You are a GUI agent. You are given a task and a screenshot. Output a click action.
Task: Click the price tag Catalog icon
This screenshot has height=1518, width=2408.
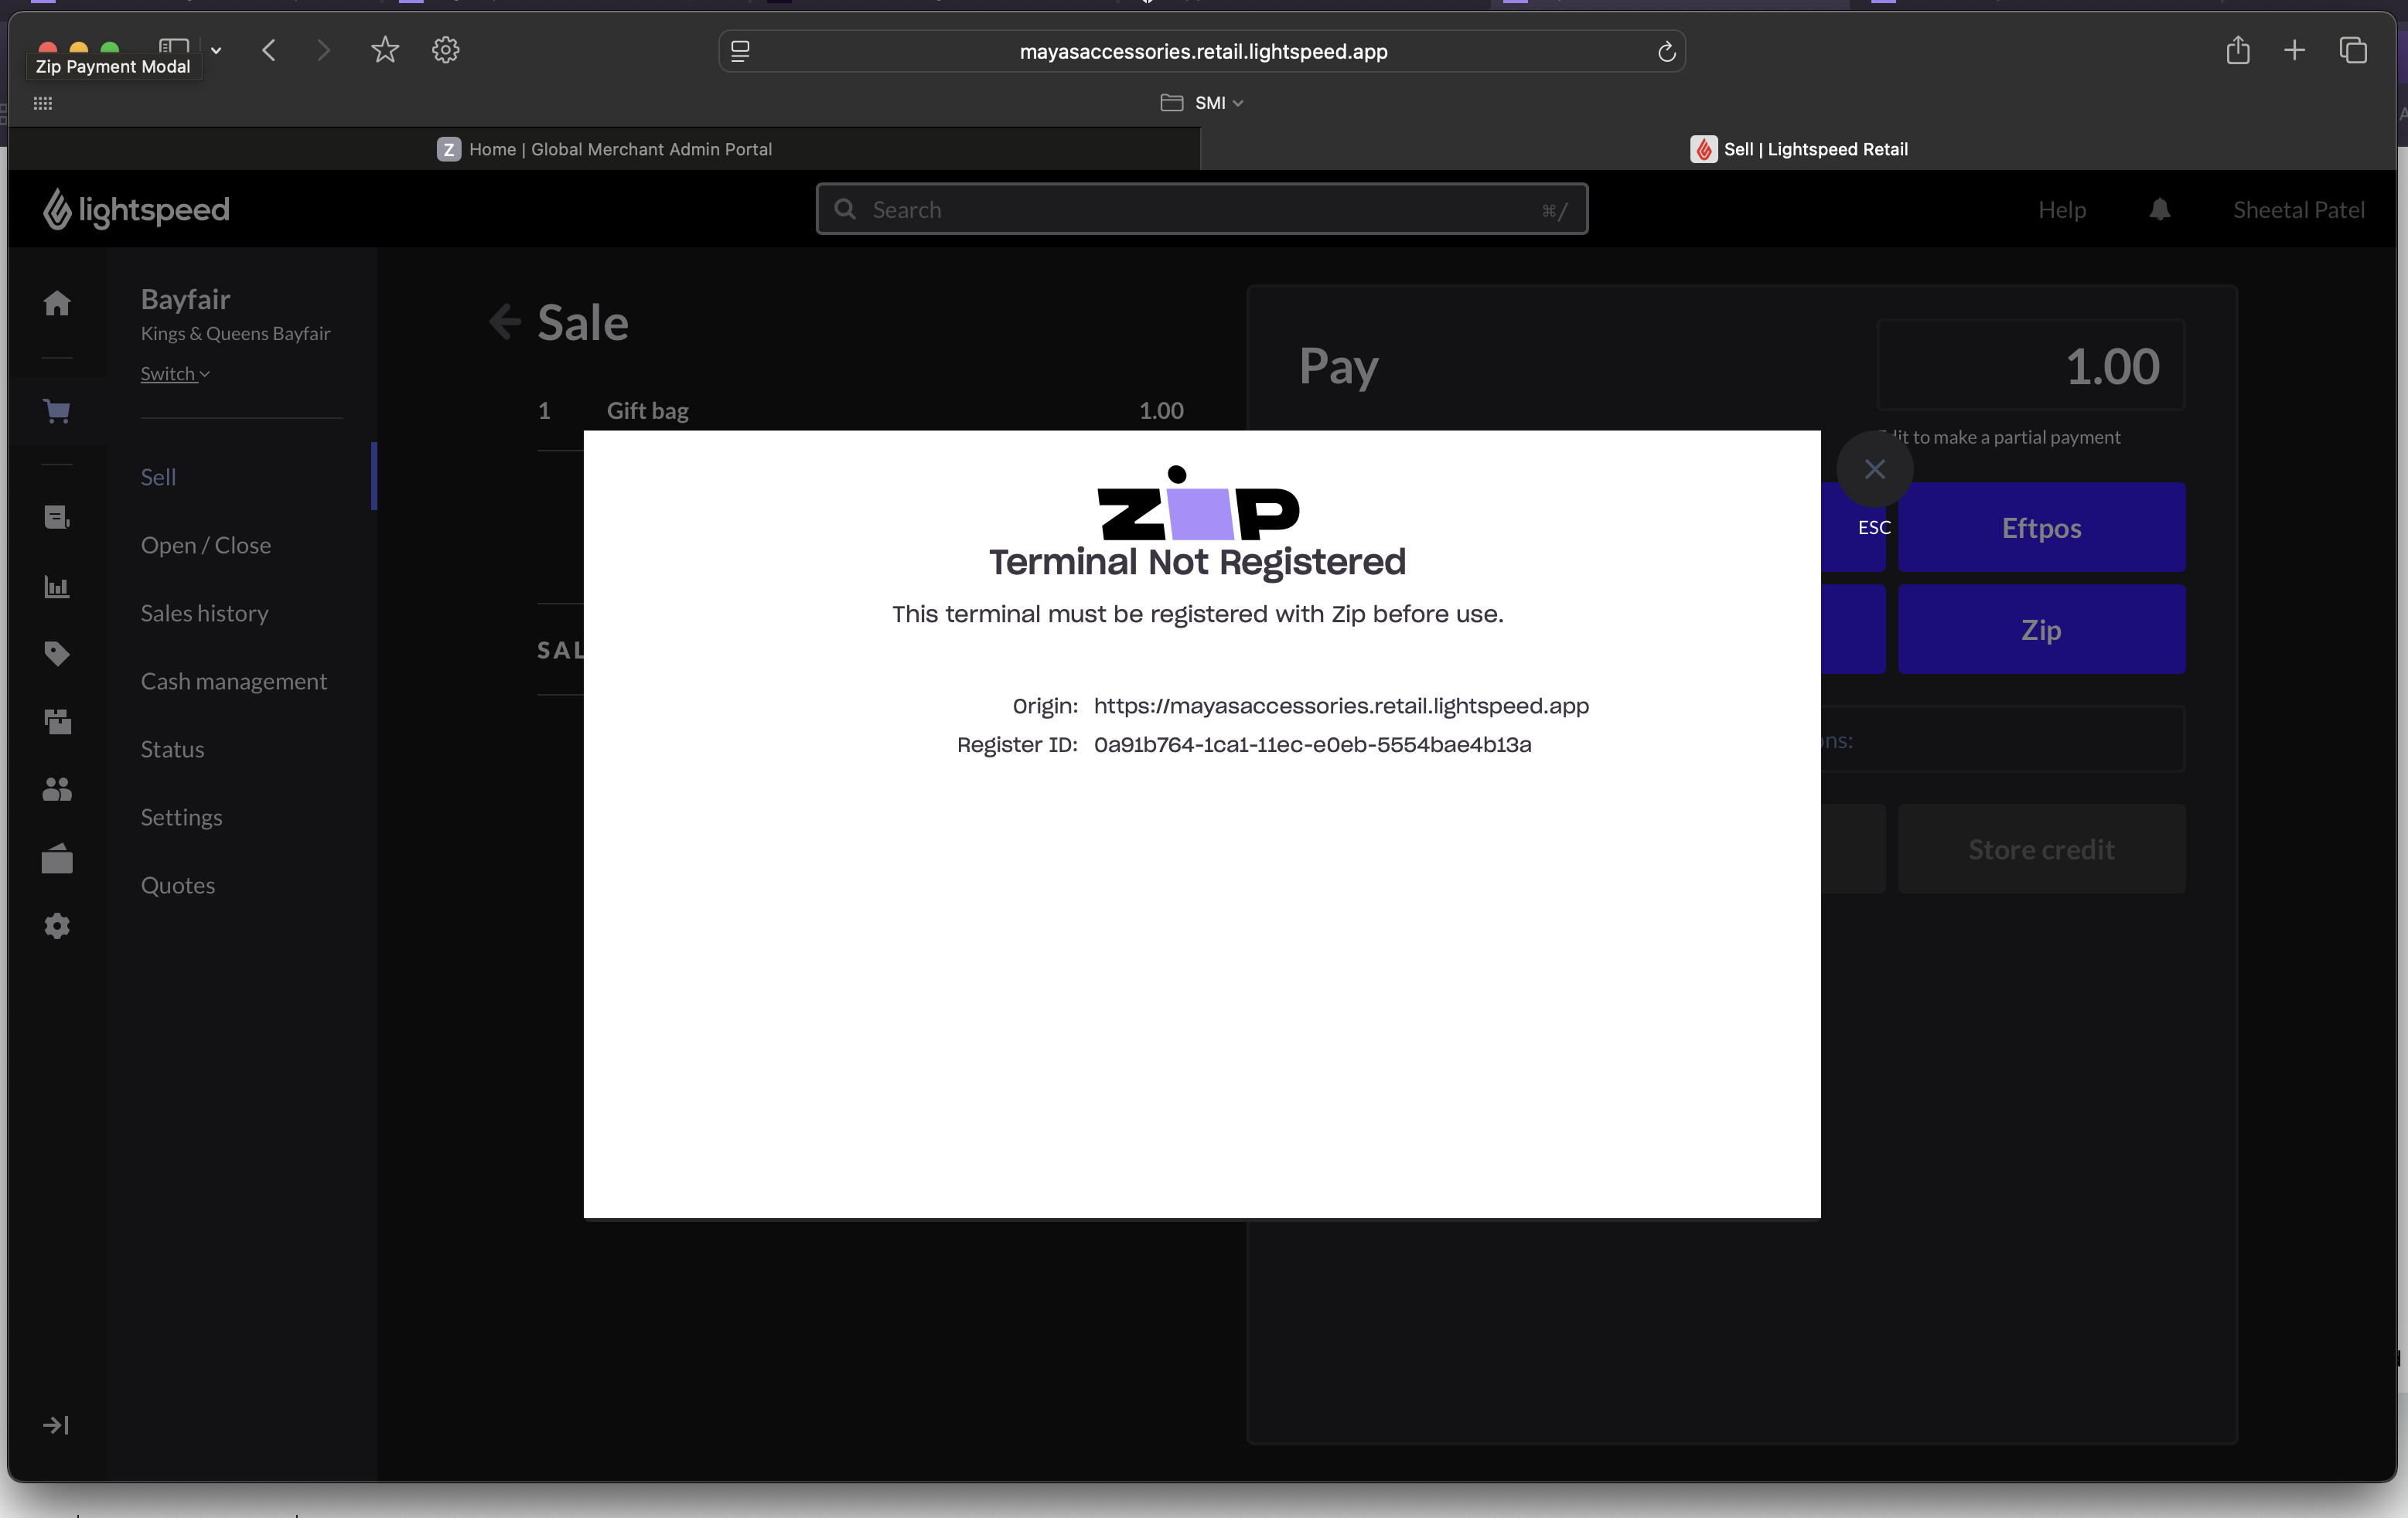click(57, 654)
